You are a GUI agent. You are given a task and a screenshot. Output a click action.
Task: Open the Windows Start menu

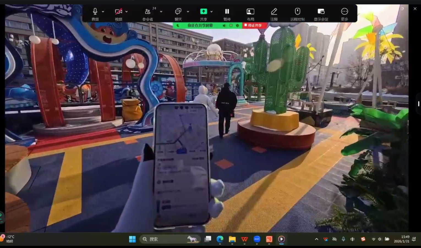[x=132, y=239]
